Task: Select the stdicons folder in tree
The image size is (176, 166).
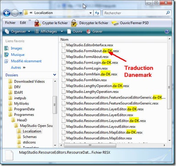Action: point(26,142)
